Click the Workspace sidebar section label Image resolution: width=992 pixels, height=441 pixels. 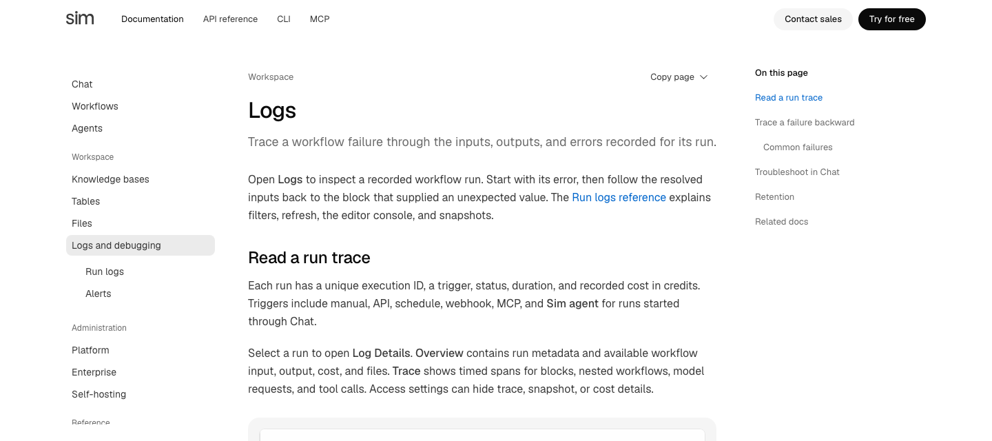92,157
